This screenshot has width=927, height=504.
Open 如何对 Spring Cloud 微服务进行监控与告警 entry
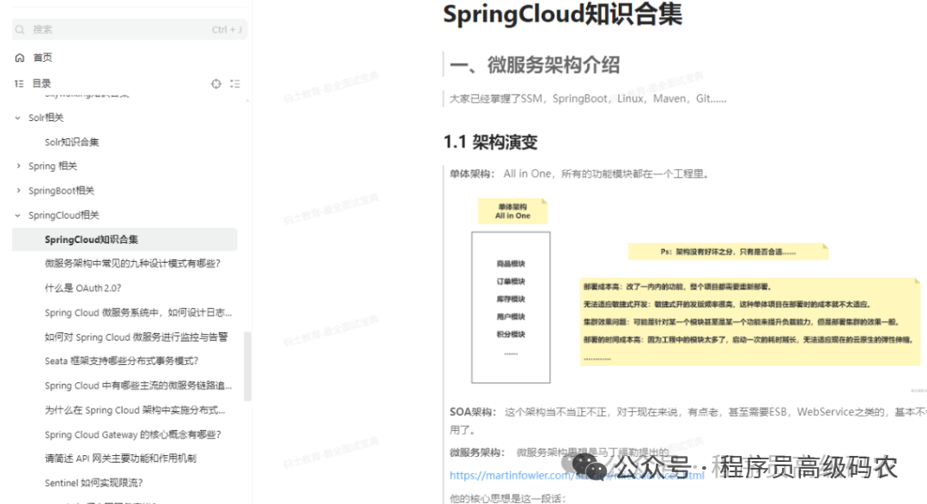click(136, 337)
